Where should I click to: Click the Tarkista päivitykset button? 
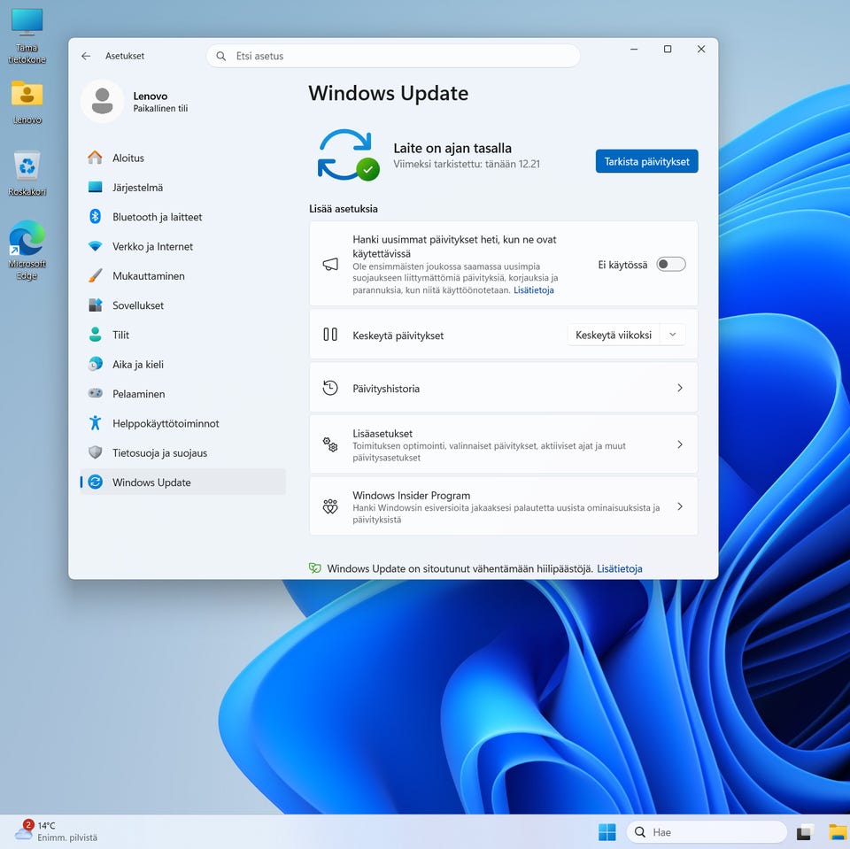[x=646, y=161]
